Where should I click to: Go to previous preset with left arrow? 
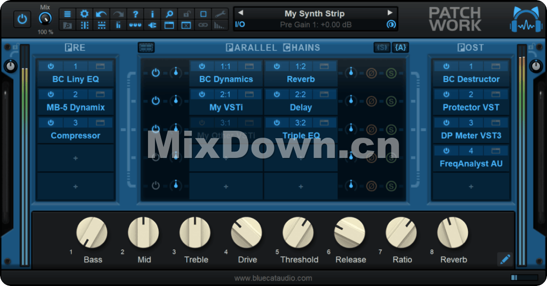click(240, 13)
